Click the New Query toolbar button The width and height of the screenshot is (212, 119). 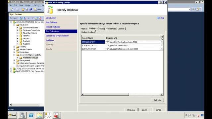pyautogui.click(x=39, y=9)
